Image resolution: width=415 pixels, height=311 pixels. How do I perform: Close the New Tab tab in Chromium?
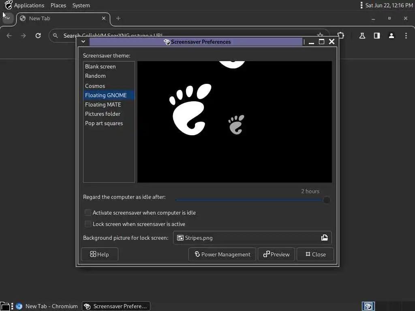click(x=104, y=18)
